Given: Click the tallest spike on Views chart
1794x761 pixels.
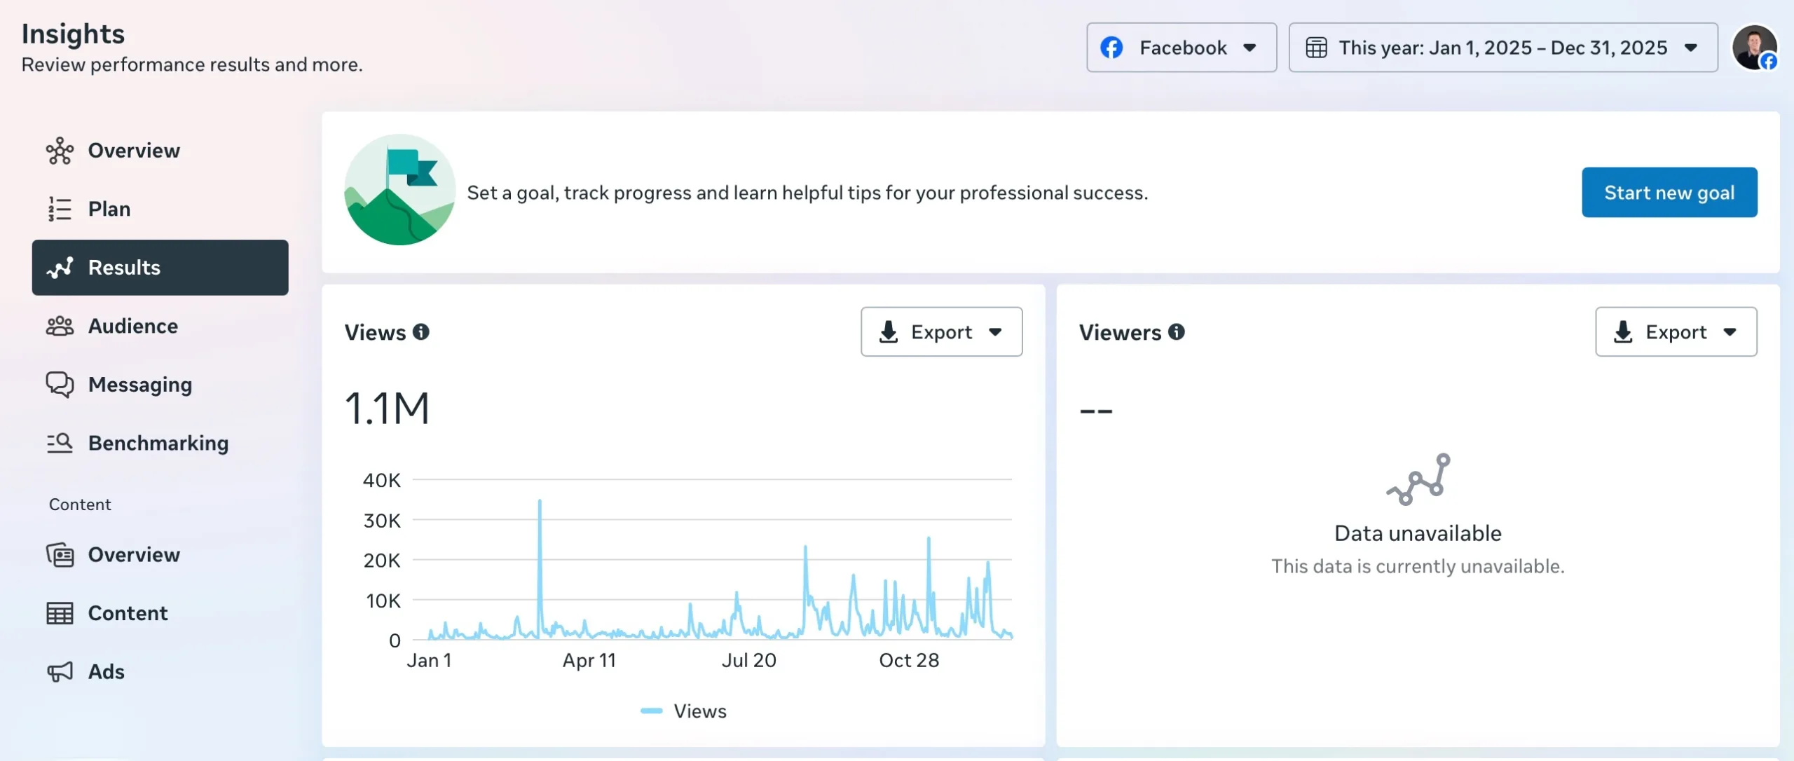Looking at the screenshot, I should (540, 502).
